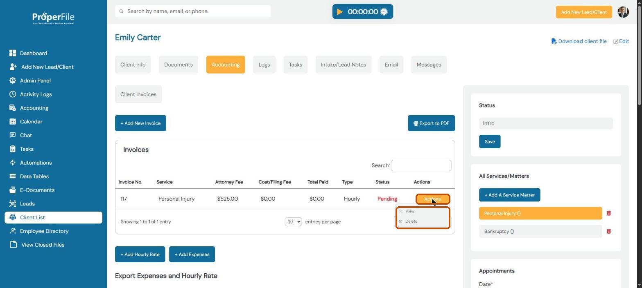
Task: Select the Bankruptcy matter
Action: [540, 231]
